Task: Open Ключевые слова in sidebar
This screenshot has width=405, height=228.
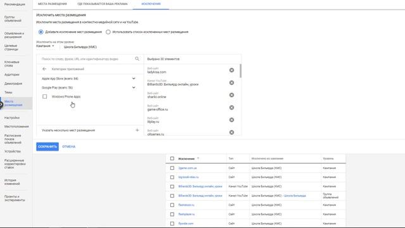Action: click(11, 64)
